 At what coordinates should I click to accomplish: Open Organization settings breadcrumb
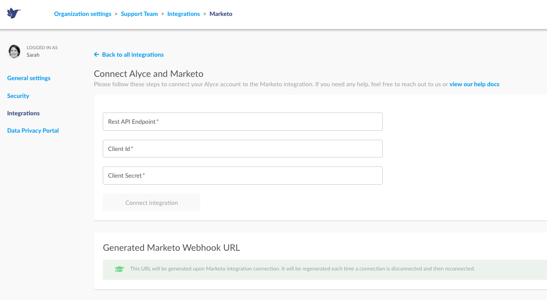83,14
